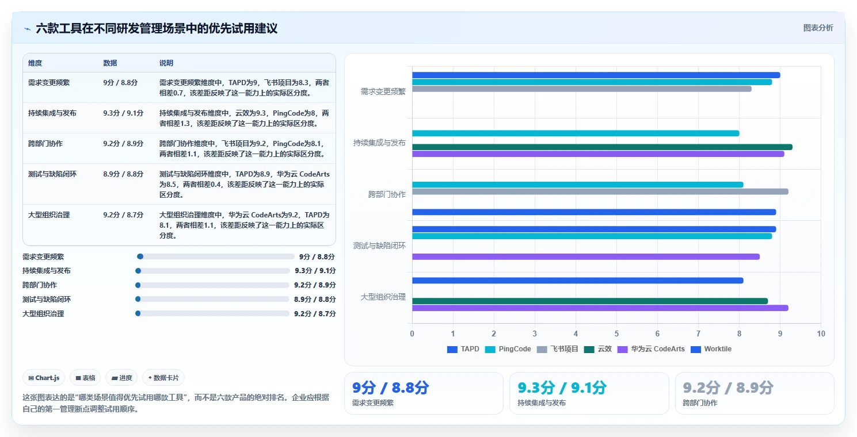Click the lightning icon beside the title

click(x=27, y=28)
